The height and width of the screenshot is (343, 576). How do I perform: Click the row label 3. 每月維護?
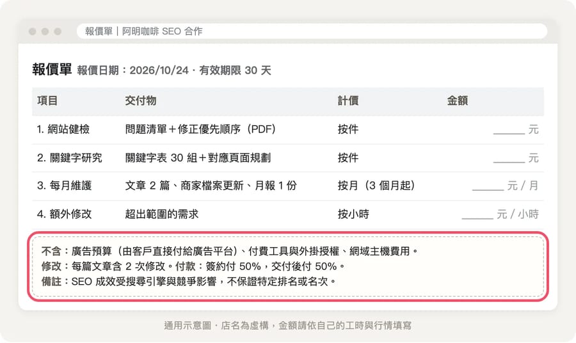(x=64, y=186)
